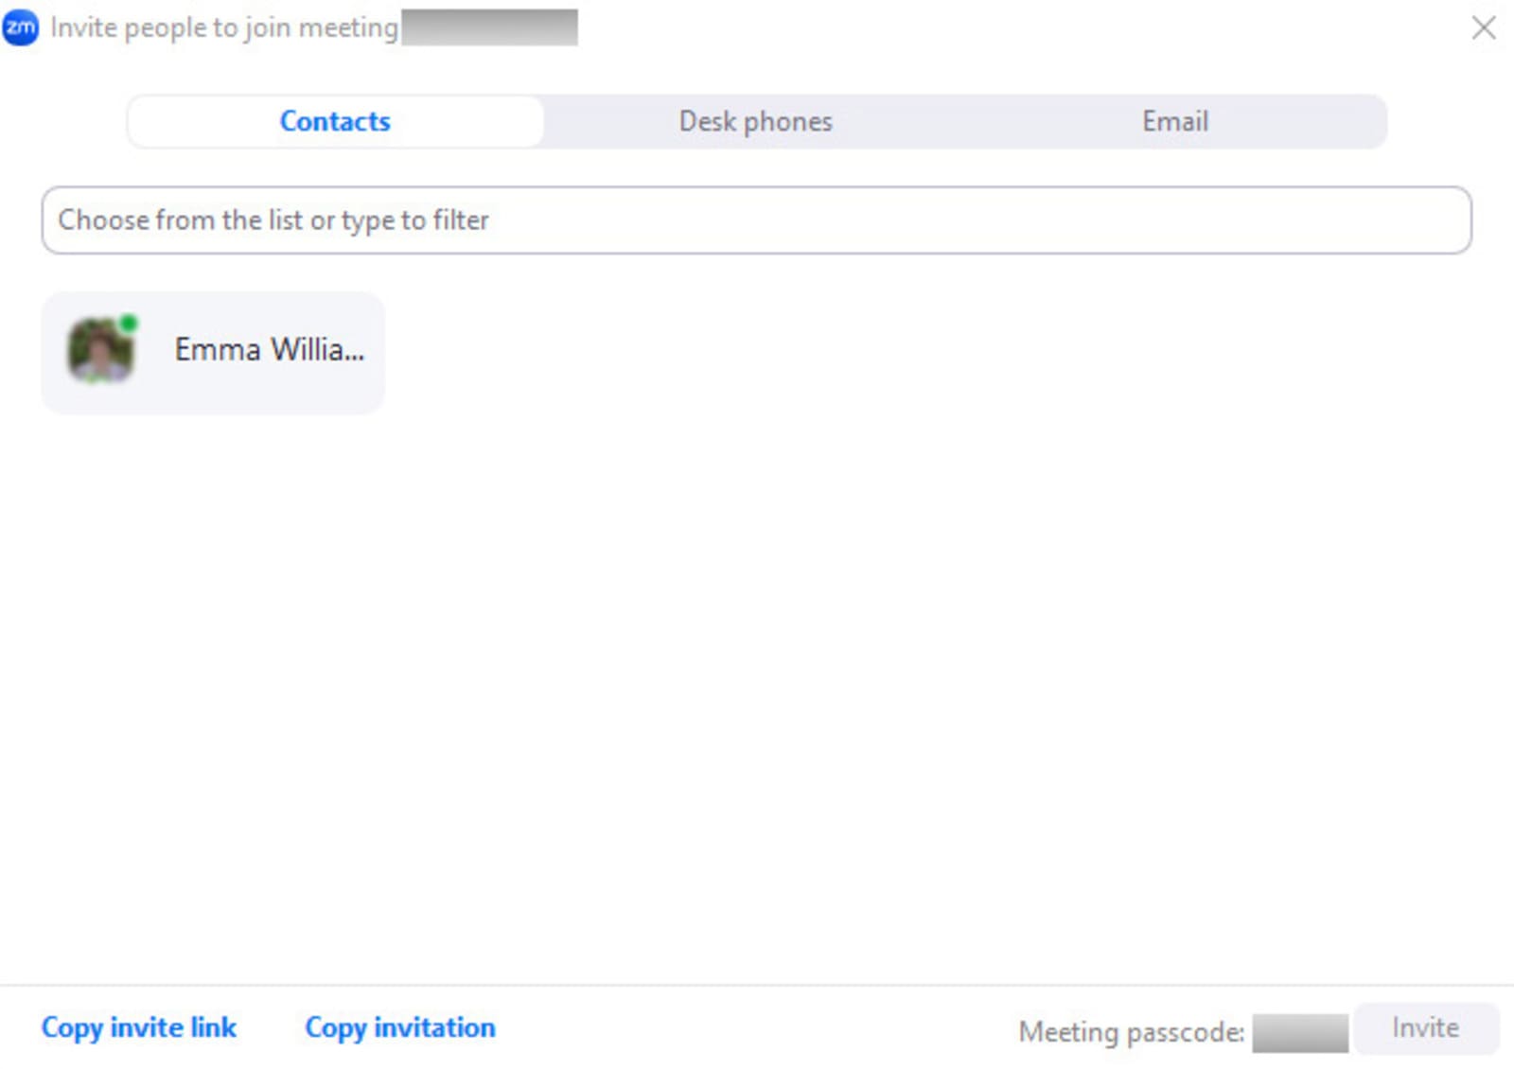Click Copy invite link
The image size is (1514, 1069).
click(139, 1027)
